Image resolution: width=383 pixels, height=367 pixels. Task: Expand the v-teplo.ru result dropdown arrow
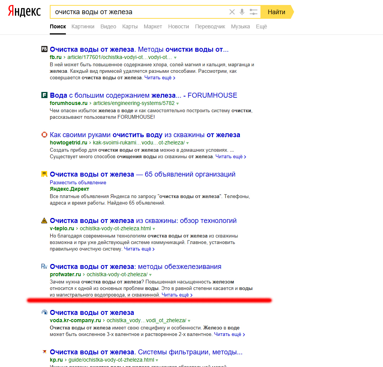coord(154,229)
